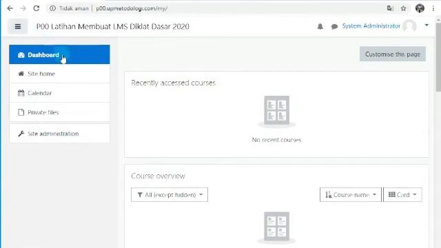Select Dashboard in the side navigation
The image size is (441, 248).
tap(60, 54)
